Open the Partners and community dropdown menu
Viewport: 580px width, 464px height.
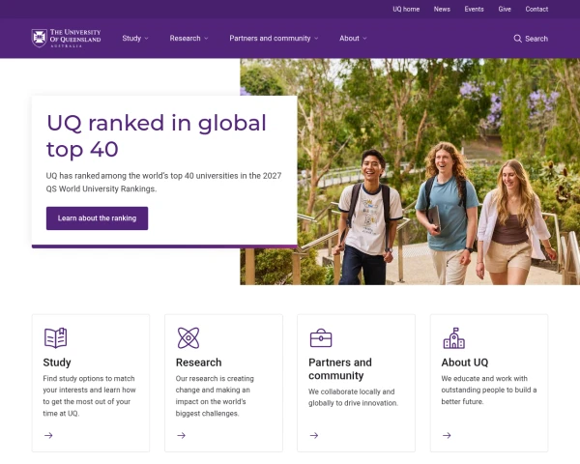[274, 38]
